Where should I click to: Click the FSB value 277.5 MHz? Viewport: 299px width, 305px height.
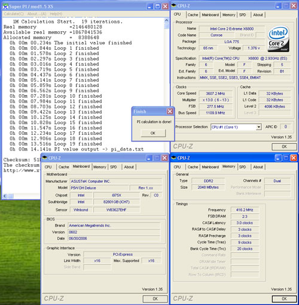coord(215,107)
